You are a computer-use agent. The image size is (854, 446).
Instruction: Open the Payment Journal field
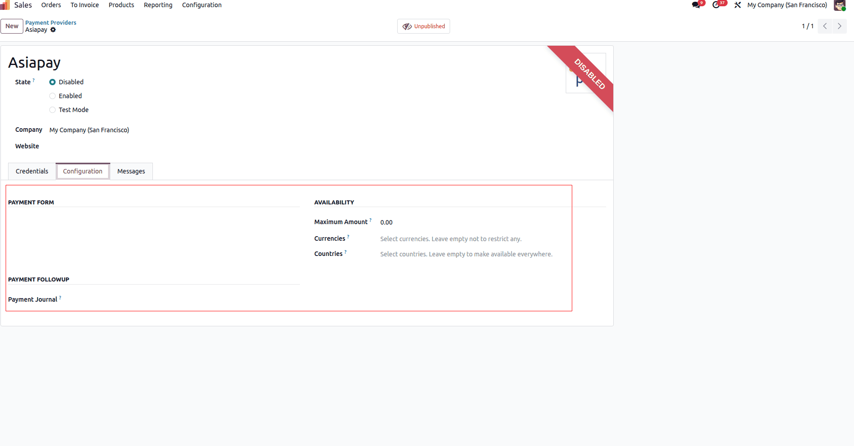[112, 299]
